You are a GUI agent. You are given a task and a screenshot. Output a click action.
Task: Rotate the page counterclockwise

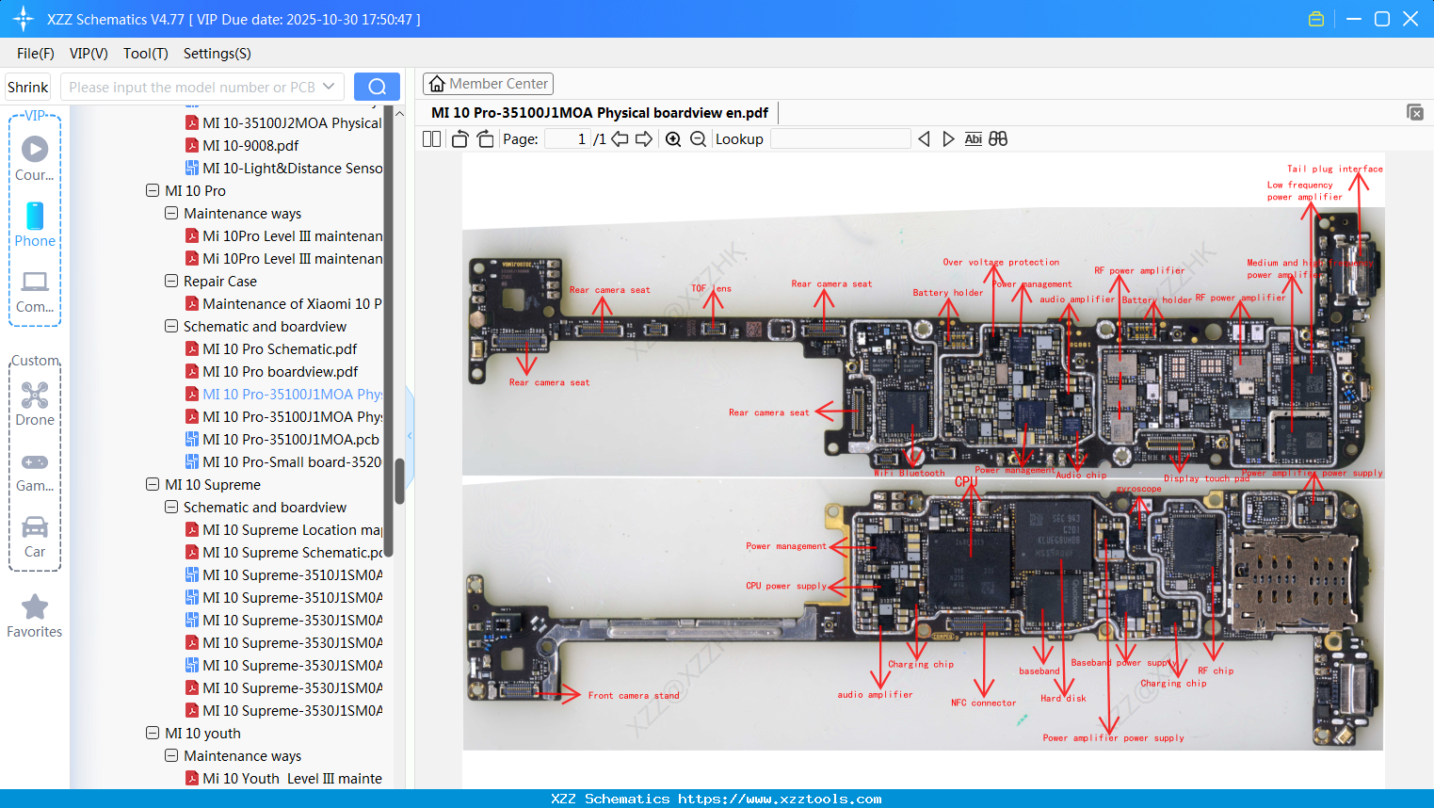[459, 138]
